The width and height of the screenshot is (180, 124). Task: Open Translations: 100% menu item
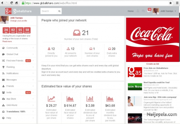[x=18, y=112]
